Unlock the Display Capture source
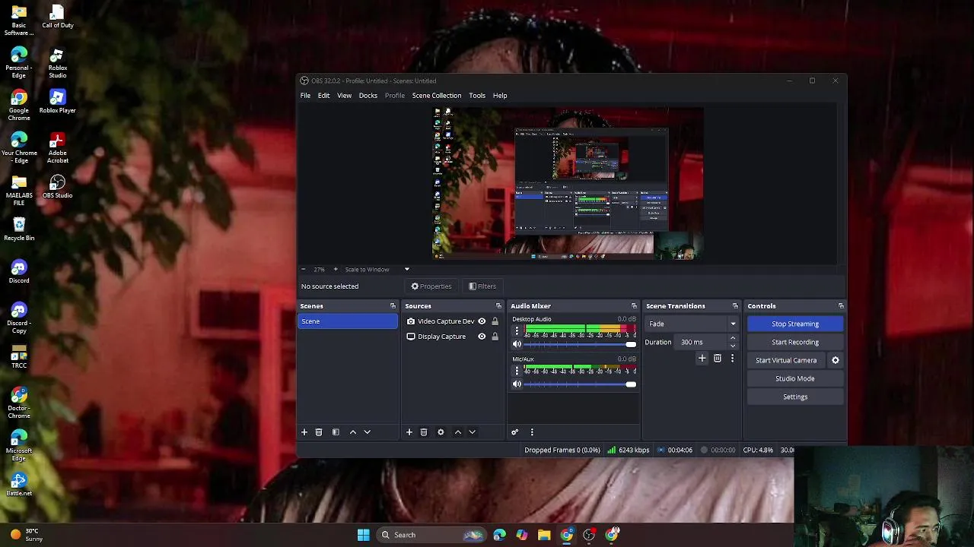This screenshot has width=974, height=547. pyautogui.click(x=495, y=337)
